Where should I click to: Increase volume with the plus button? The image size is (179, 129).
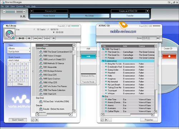(x=24, y=11)
